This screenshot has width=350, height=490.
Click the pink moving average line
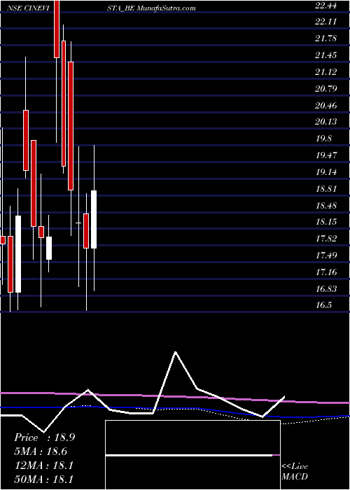point(175,397)
